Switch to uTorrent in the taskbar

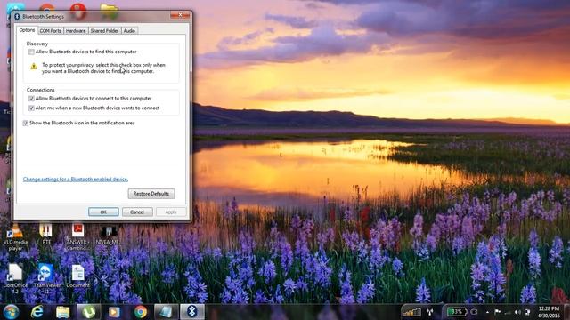click(88, 312)
